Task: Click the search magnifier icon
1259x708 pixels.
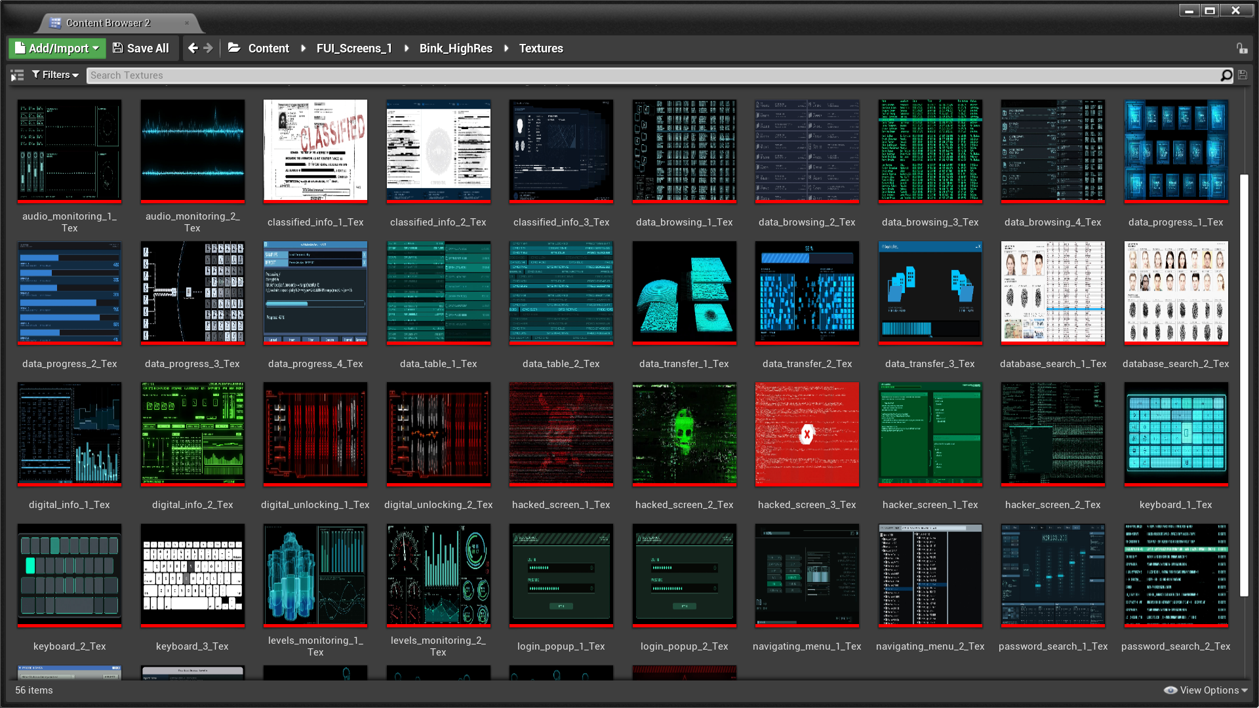Action: pos(1226,75)
